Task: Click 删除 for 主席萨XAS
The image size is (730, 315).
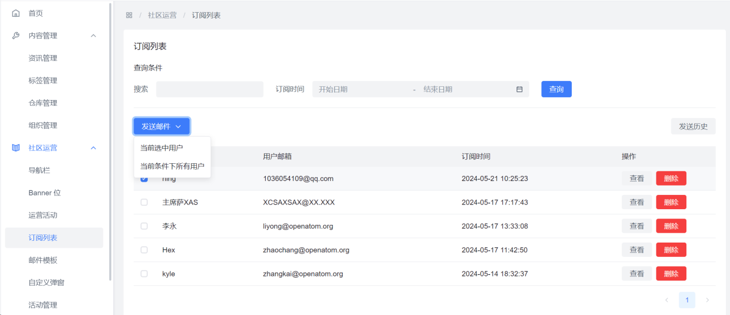Action: (x=671, y=202)
